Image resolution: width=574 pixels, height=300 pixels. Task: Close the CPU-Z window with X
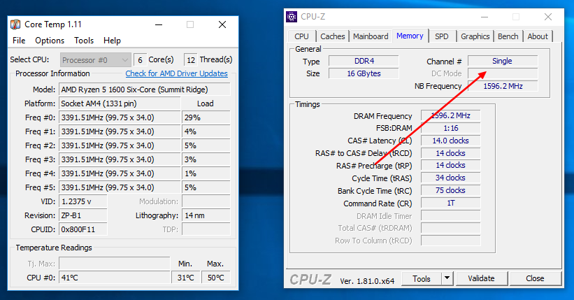coord(548,17)
